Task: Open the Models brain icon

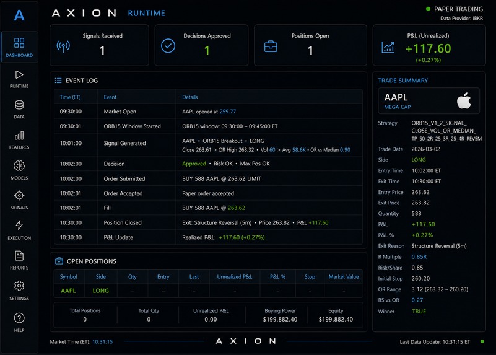Action: coord(19,165)
